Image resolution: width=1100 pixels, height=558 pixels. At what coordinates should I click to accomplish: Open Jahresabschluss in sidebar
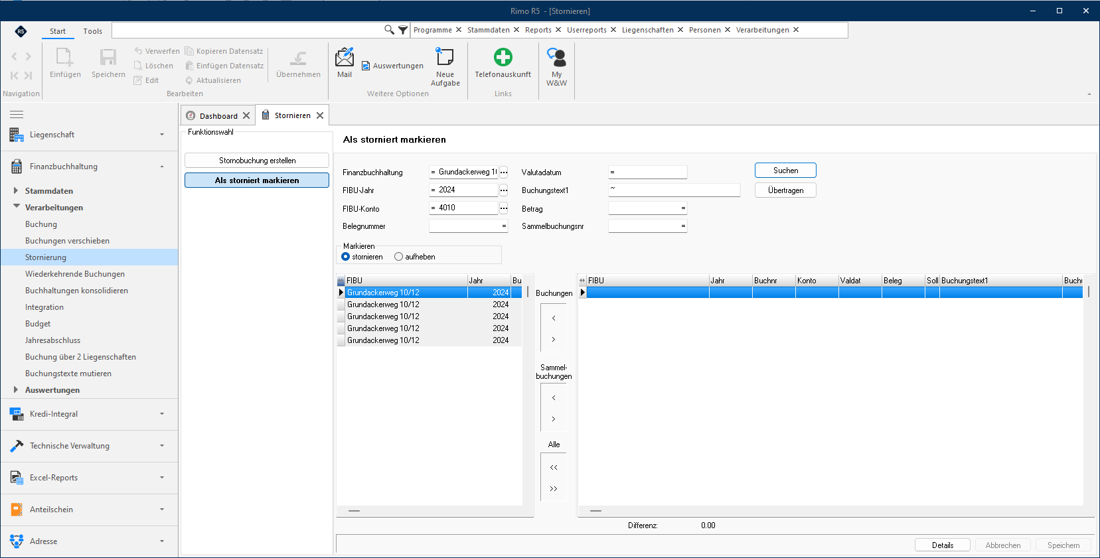(x=52, y=340)
